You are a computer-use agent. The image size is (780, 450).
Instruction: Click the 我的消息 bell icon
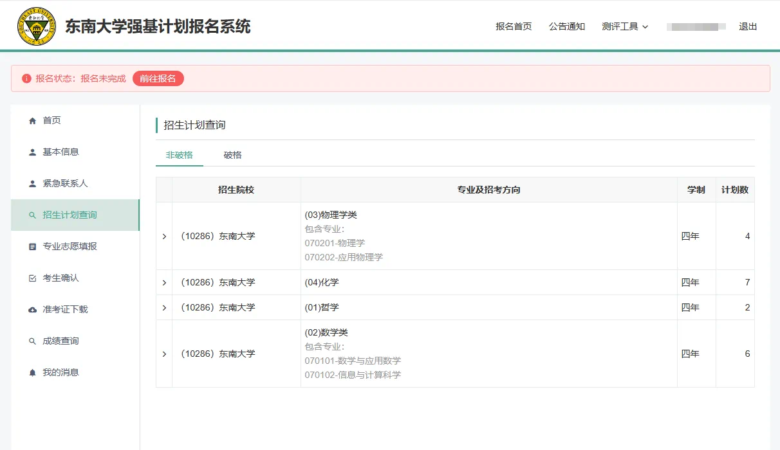(32, 372)
